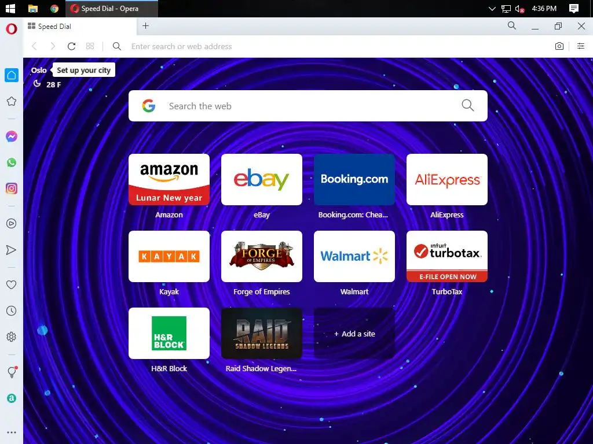Image resolution: width=593 pixels, height=444 pixels.
Task: Open the Raid Shadow Legends tile
Action: tap(262, 334)
